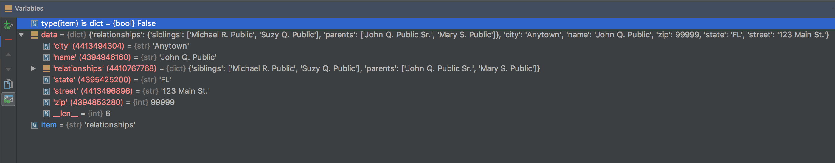The image size is (835, 163).
Task: Move watch up with the up arrow
Action: click(8, 55)
